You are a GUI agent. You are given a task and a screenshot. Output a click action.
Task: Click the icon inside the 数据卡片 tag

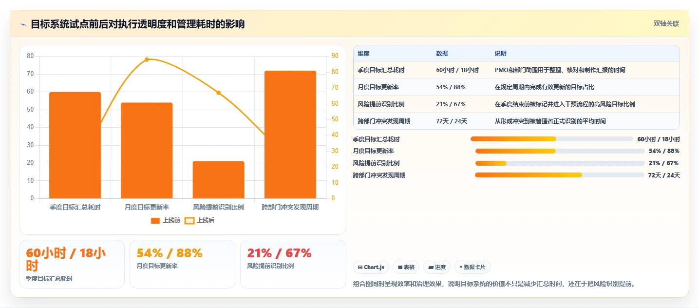pos(461,267)
